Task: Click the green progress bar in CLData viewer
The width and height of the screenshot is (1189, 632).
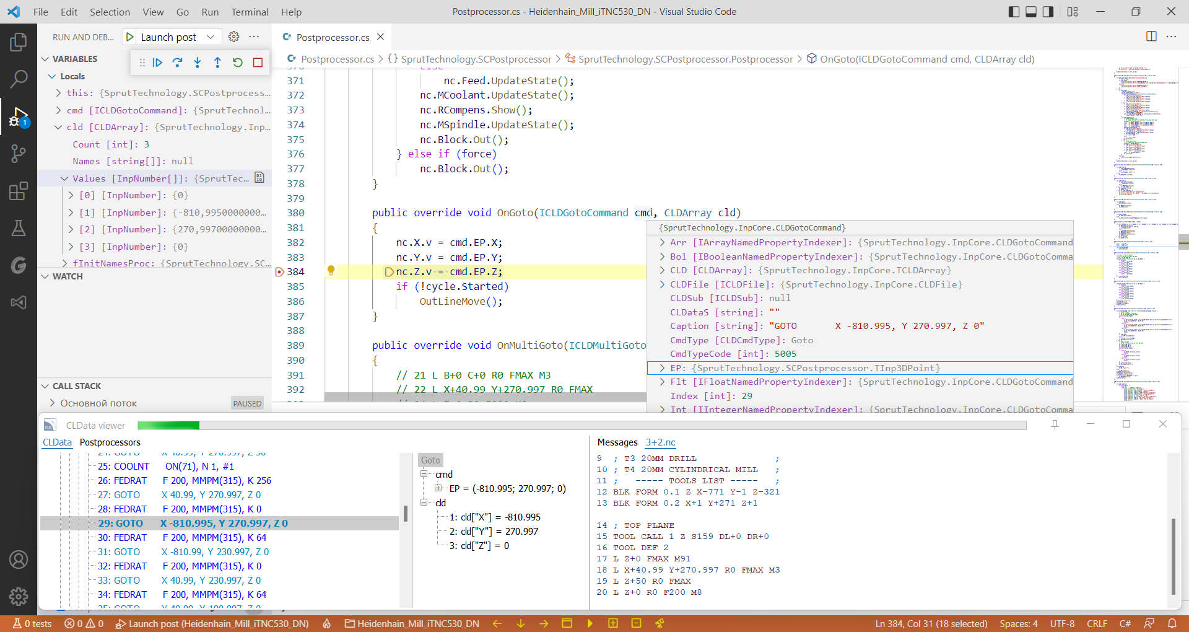Action: tap(168, 425)
